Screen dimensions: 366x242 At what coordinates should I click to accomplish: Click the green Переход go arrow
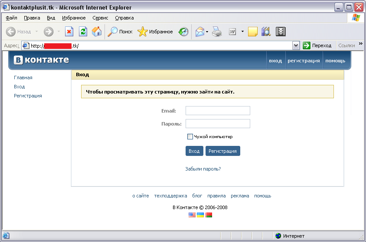307,45
